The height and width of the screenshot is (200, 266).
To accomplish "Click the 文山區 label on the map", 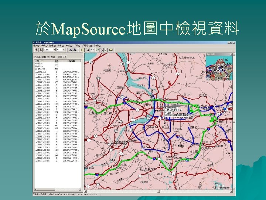I will coord(193,151).
